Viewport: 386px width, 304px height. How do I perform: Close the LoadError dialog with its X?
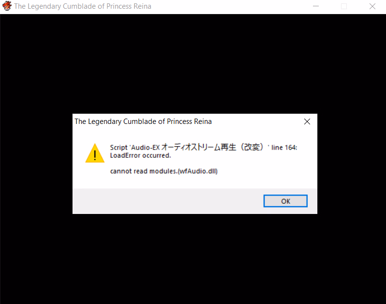coord(307,122)
